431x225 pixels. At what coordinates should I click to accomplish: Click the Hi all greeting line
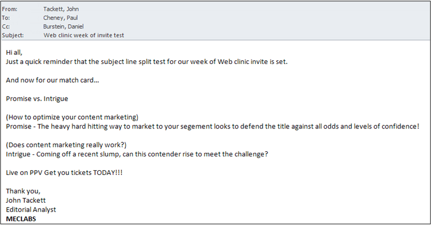(16, 52)
